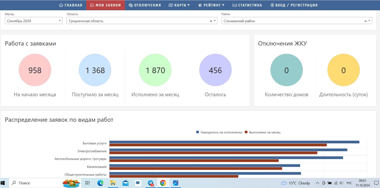Viewport: 380px width, 188px height.
Task: Open Telegram from the taskbar
Action: [150, 183]
